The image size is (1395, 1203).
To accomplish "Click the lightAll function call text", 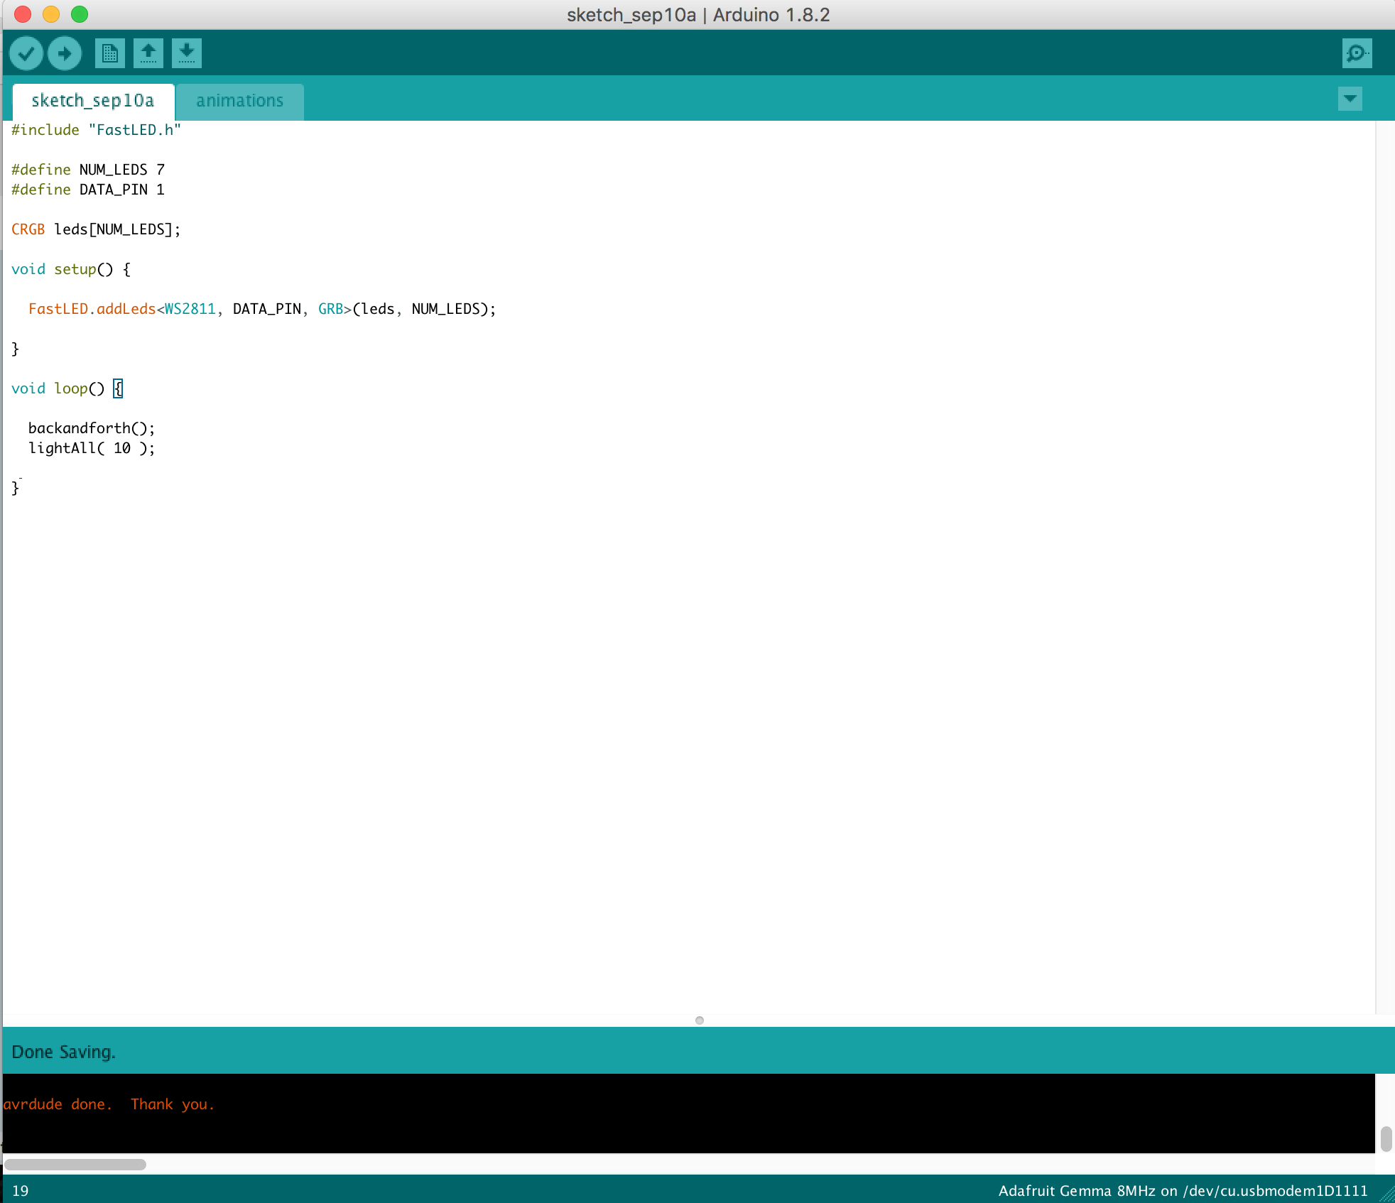I will coord(92,447).
